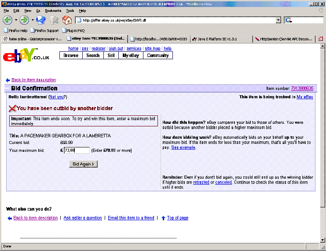Click the Firefox Help bookmark
This screenshot has height=251, width=326.
click(x=16, y=31)
